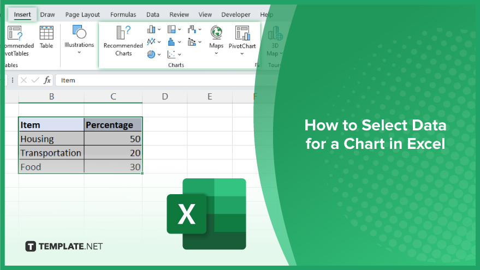Viewport: 480px width, 270px height.
Task: Click the Item header cell
Action: pyautogui.click(x=51, y=125)
